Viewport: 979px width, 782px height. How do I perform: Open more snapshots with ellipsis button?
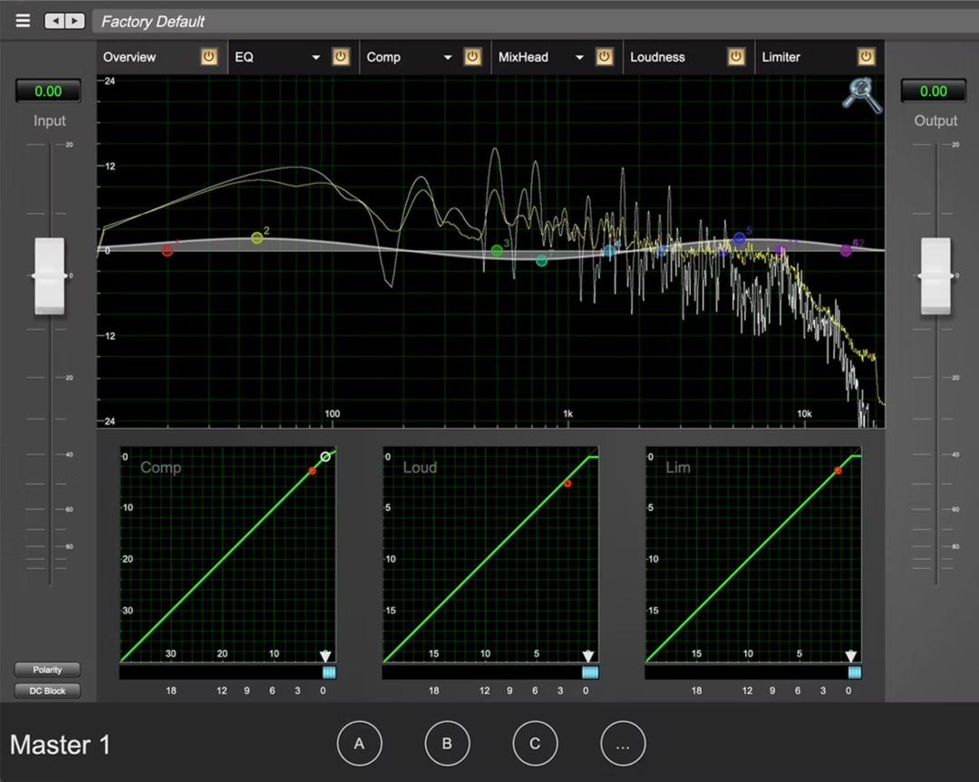click(623, 743)
